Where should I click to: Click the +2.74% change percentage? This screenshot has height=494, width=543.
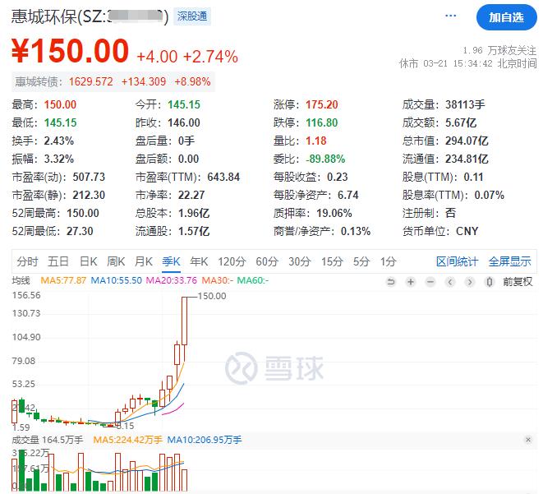[210, 57]
